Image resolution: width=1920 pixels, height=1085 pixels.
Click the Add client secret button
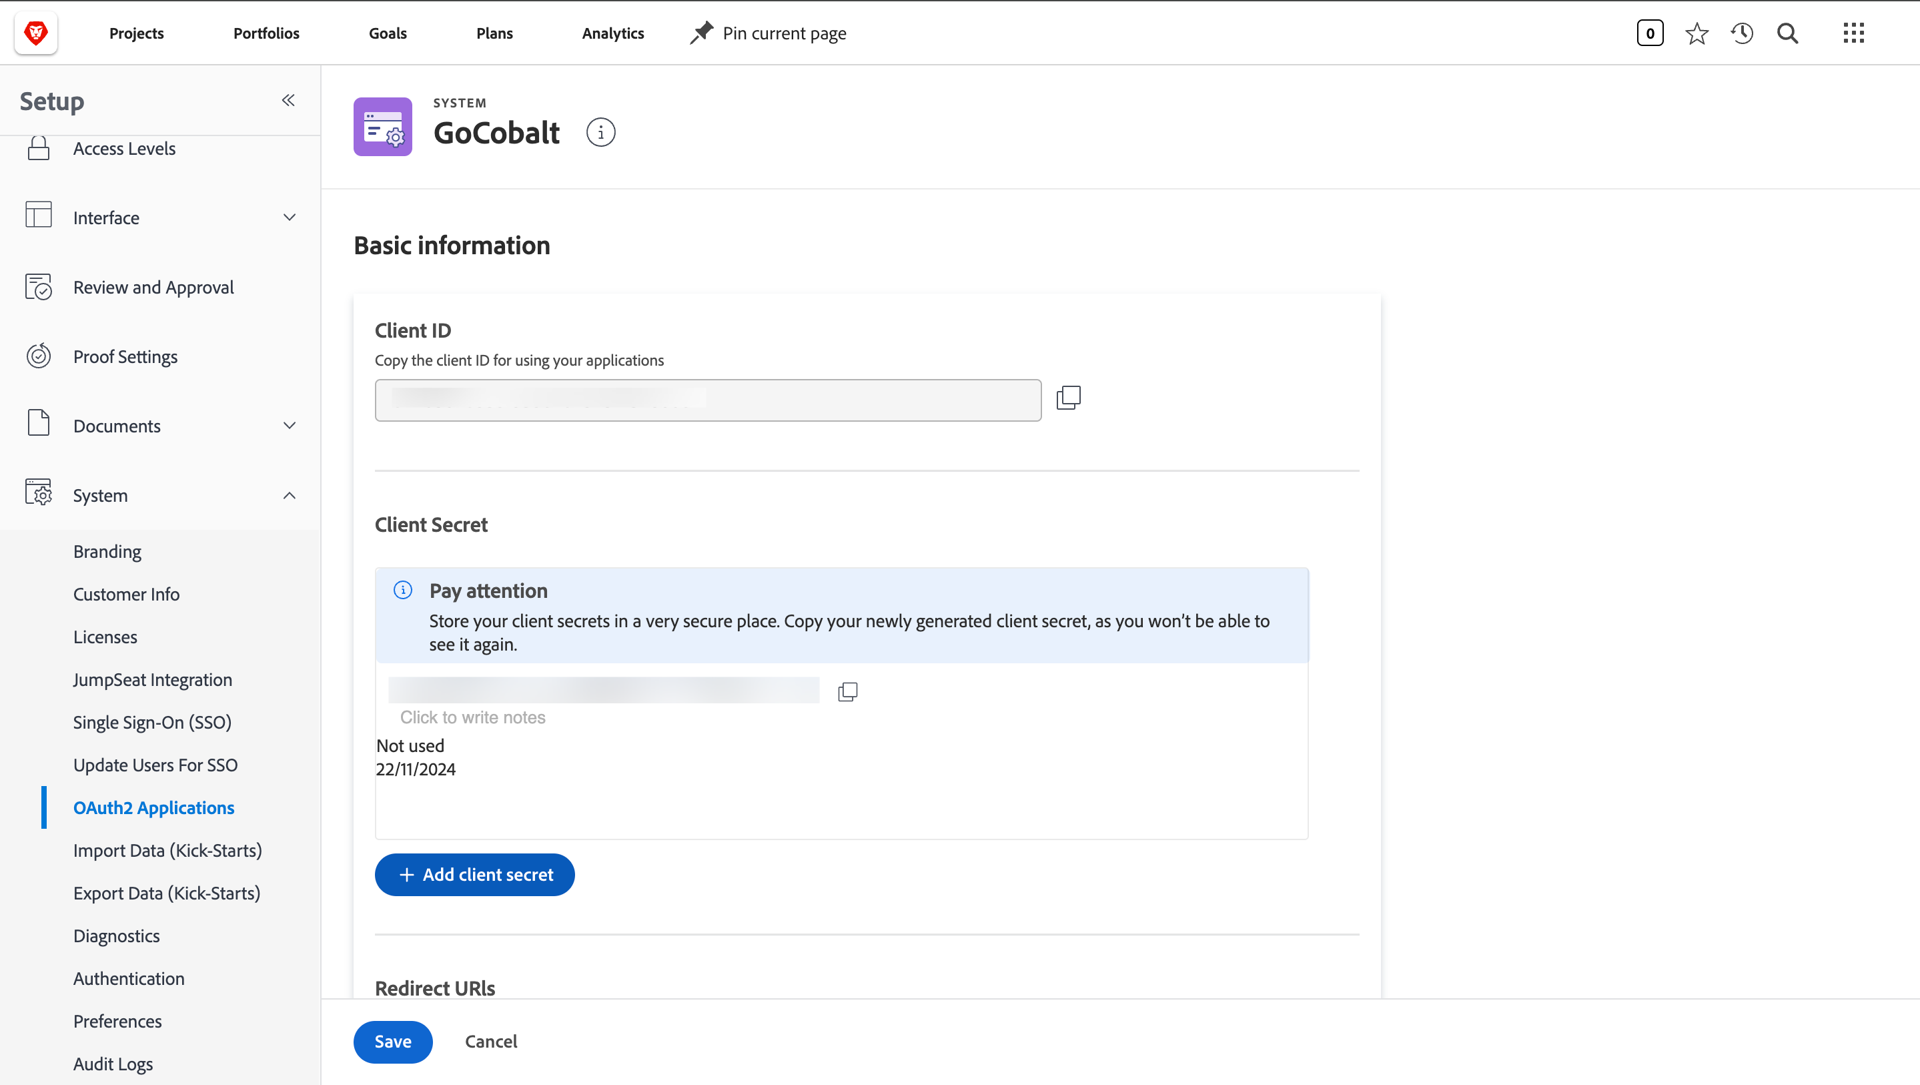point(475,874)
